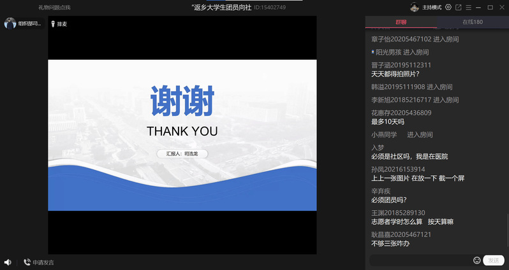Click the 组织部 presenter avatar
Viewport: 509px width, 270px height.
click(x=10, y=24)
